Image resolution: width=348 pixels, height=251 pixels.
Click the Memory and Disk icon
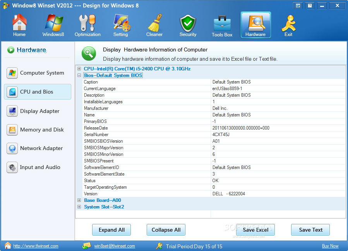click(x=12, y=130)
